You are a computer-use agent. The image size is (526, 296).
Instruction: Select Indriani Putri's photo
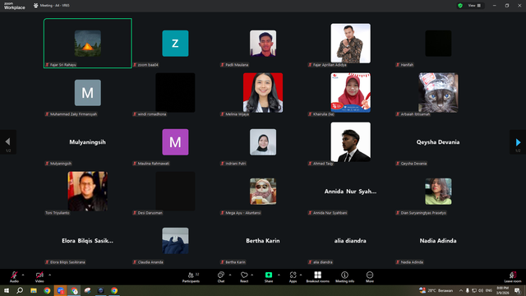tap(263, 142)
